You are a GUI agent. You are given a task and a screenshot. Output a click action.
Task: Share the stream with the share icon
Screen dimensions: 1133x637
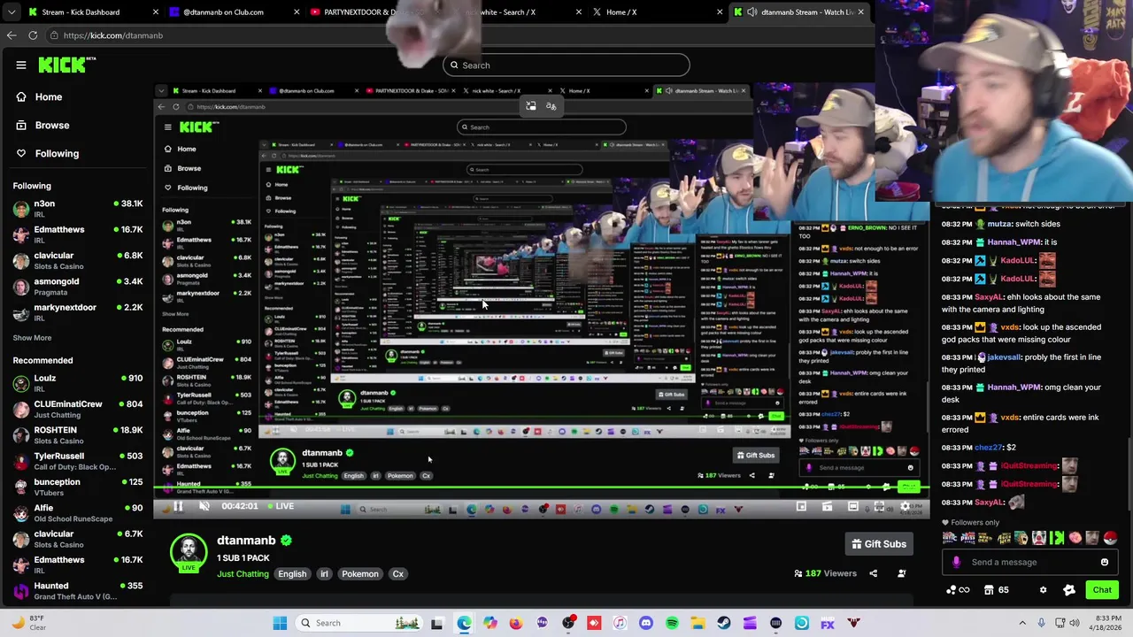coord(873,573)
